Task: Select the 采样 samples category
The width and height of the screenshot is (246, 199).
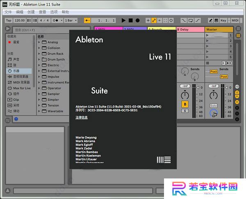Action: pyautogui.click(x=20, y=105)
